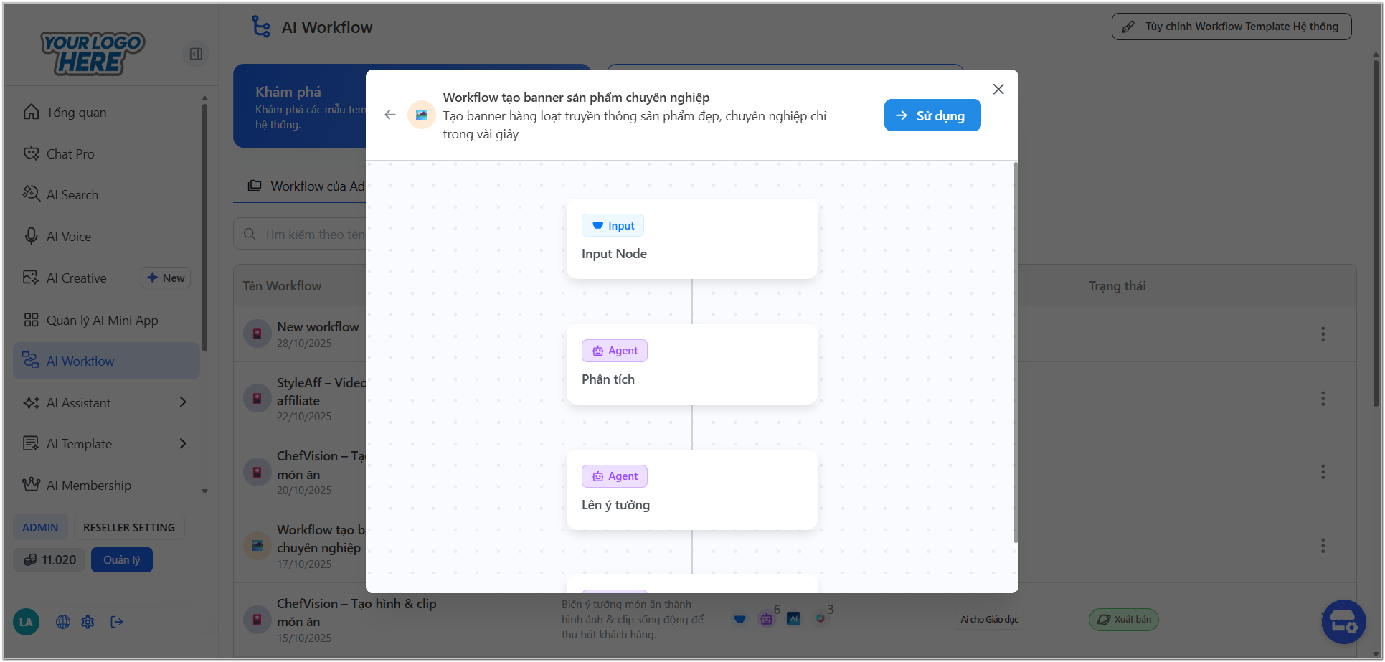Close the workflow preview dialog
Viewport: 1385px width, 662px height.
[998, 89]
